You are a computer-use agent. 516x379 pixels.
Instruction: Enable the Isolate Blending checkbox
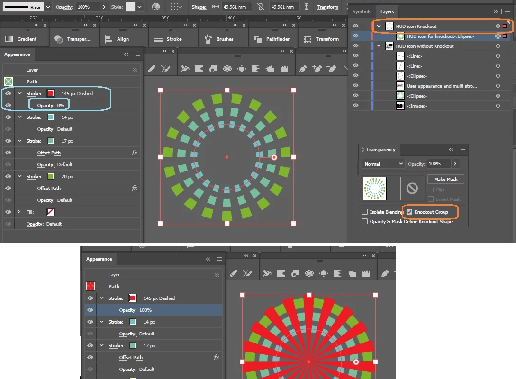(x=365, y=212)
